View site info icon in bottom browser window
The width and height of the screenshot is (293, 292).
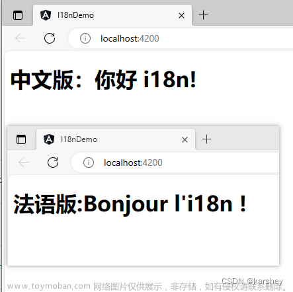pos(89,163)
